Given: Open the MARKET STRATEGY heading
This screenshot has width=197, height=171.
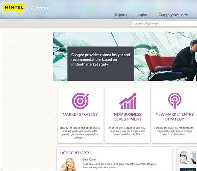Looking at the screenshot, I should (x=80, y=114).
